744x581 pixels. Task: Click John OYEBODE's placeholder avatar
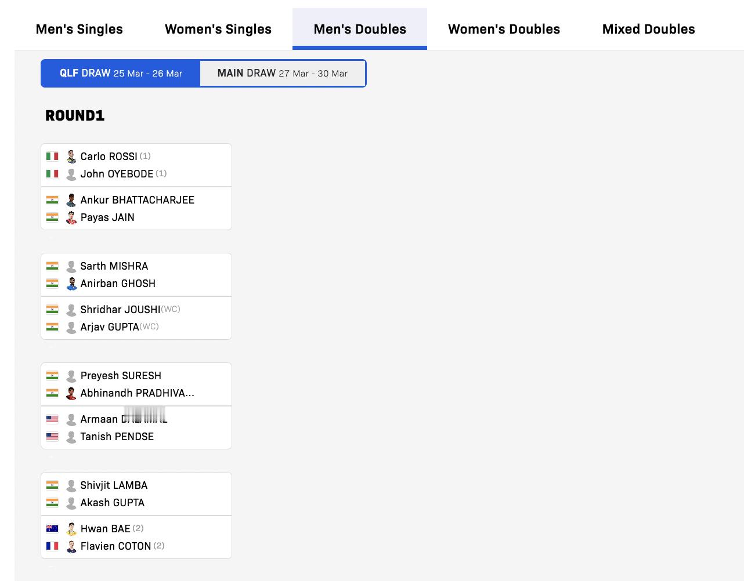pos(71,174)
